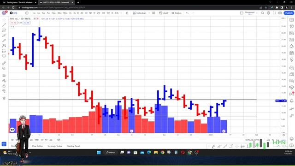Open the help center question icon

[x=292, y=145]
